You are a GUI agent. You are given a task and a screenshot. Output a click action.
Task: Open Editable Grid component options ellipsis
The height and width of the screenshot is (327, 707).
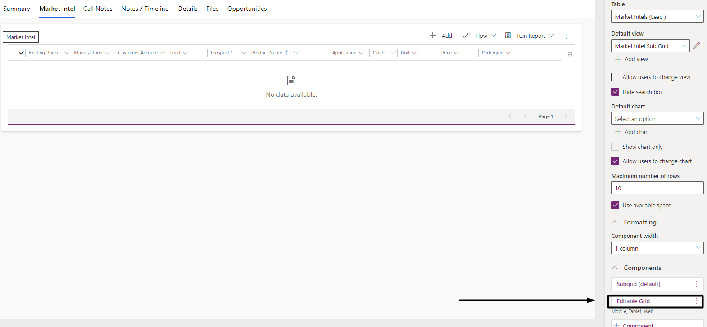pyautogui.click(x=697, y=301)
